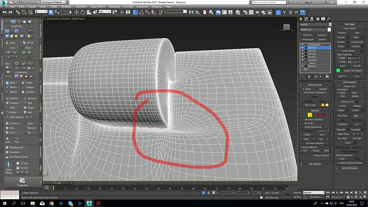Toggle Delete Isolated Vertices checkbox
This screenshot has width=368, height=207.
point(338,163)
